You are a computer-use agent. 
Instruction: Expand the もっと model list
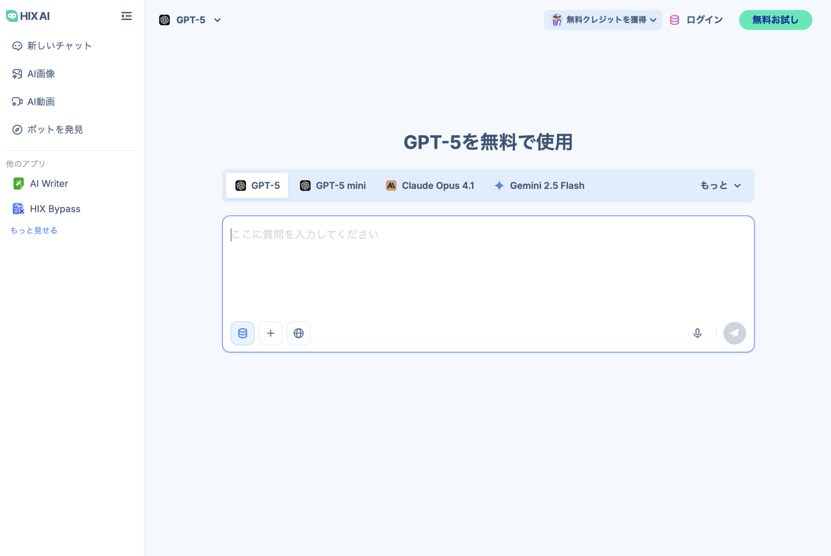point(720,185)
